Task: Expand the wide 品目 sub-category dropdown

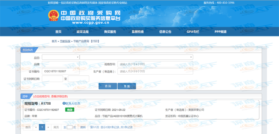Action: point(136,57)
